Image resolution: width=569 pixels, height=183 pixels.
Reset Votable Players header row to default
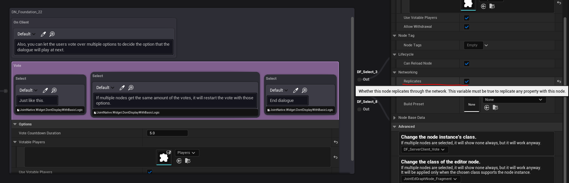point(336,142)
